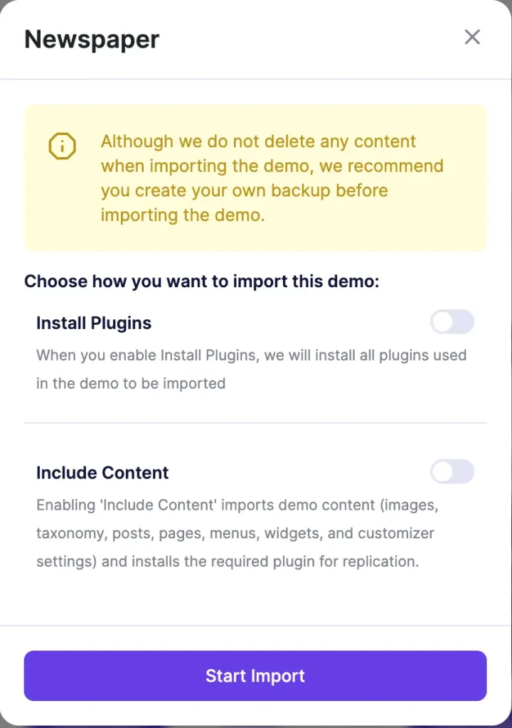
Task: Click the header separator line under Newspaper
Action: (x=255, y=79)
